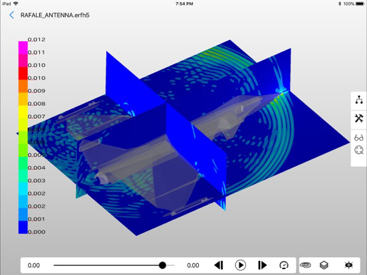Click the Bluetooth icon in status bar
The width and height of the screenshot is (367, 275).
point(340,4)
